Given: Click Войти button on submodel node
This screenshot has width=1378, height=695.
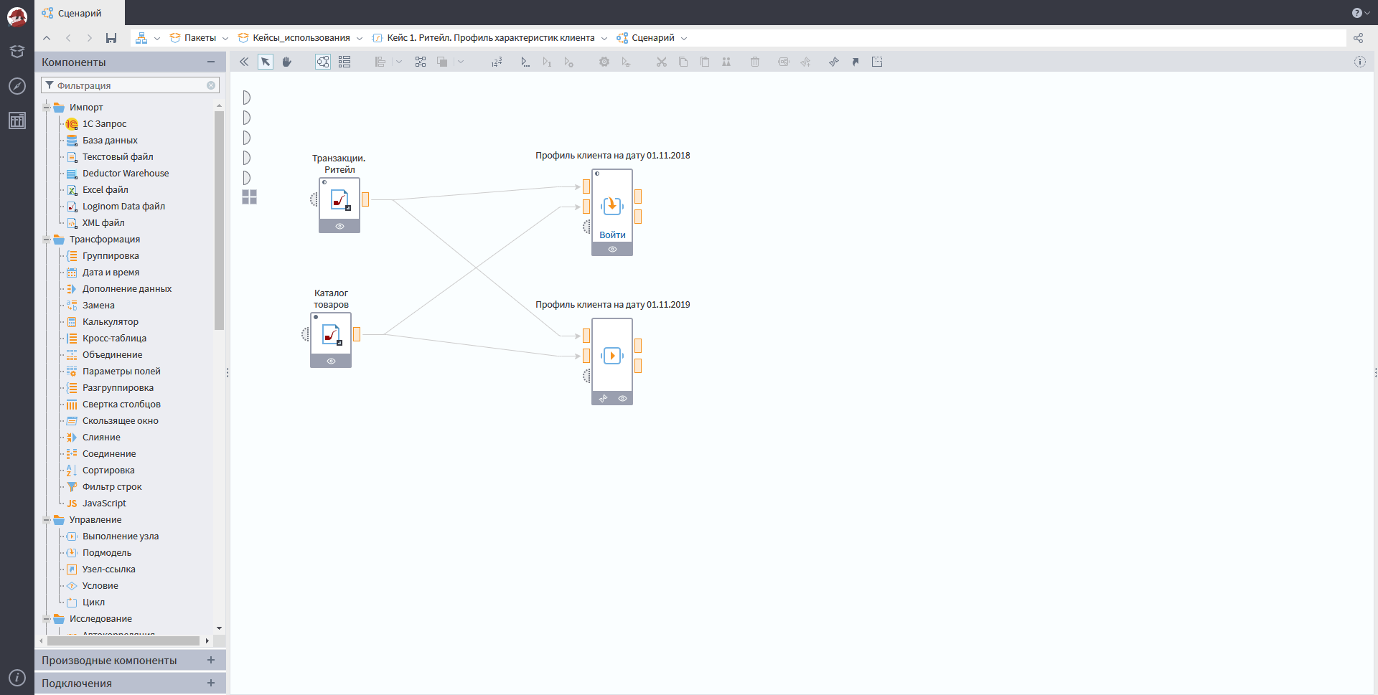Looking at the screenshot, I should click(x=612, y=235).
